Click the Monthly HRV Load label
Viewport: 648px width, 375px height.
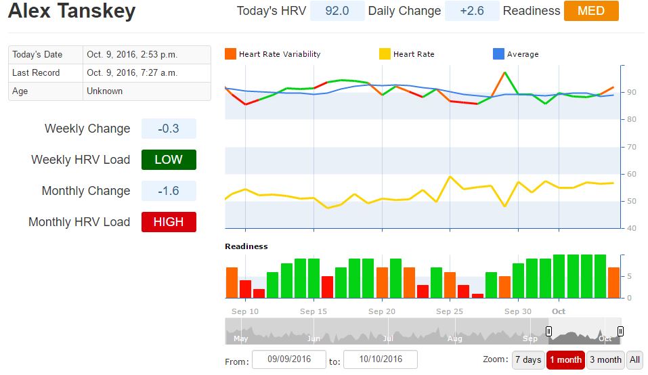pyautogui.click(x=79, y=222)
